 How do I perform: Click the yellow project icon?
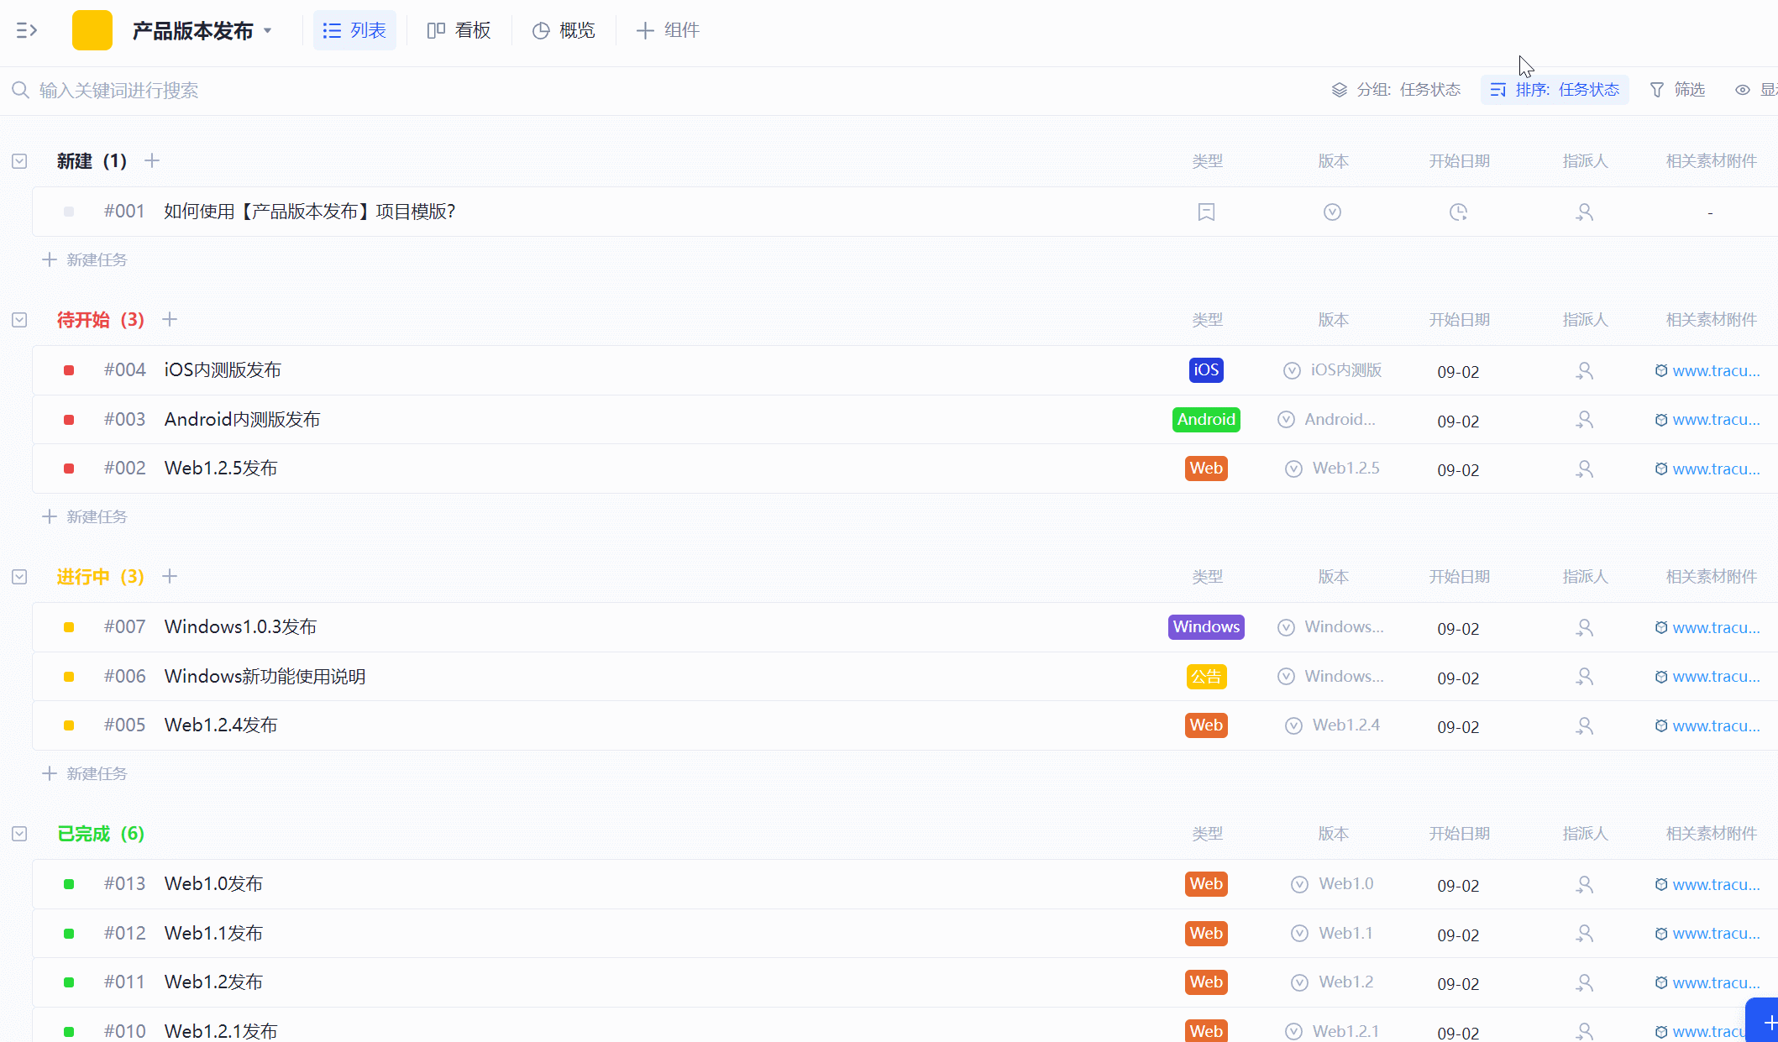coord(92,30)
